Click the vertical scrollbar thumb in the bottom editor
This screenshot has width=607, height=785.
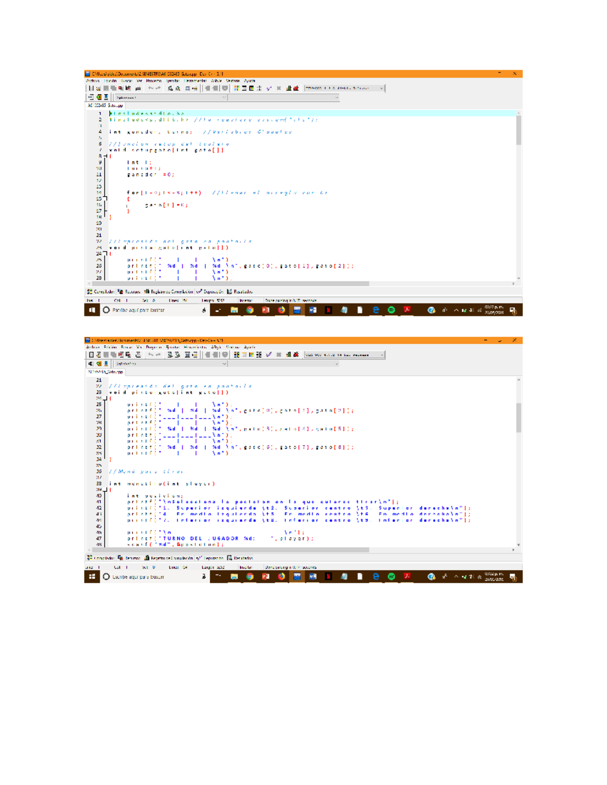[x=518, y=417]
